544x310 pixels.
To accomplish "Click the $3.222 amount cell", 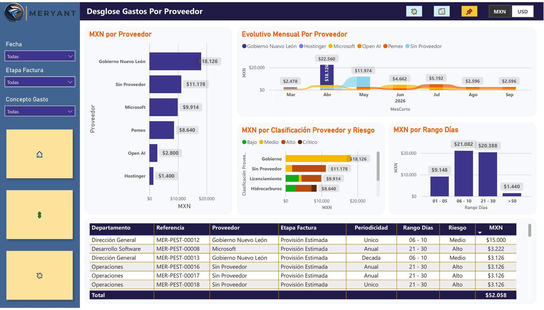I will [x=496, y=249].
